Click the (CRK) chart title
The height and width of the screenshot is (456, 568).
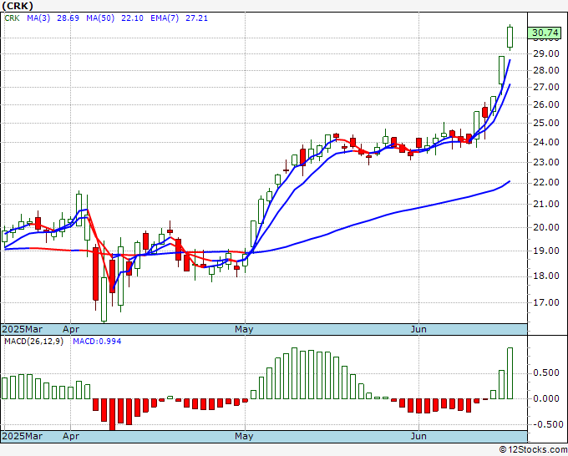[18, 6]
